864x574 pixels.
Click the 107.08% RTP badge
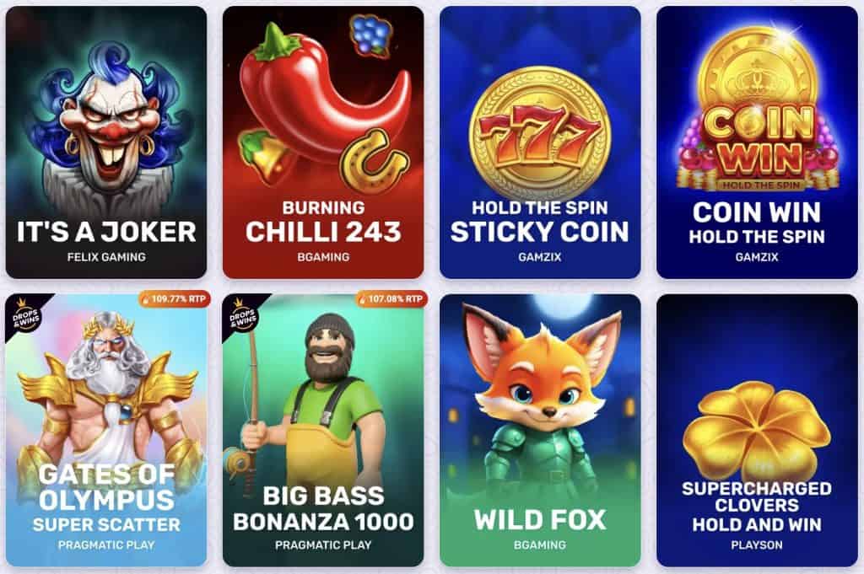pyautogui.click(x=391, y=299)
